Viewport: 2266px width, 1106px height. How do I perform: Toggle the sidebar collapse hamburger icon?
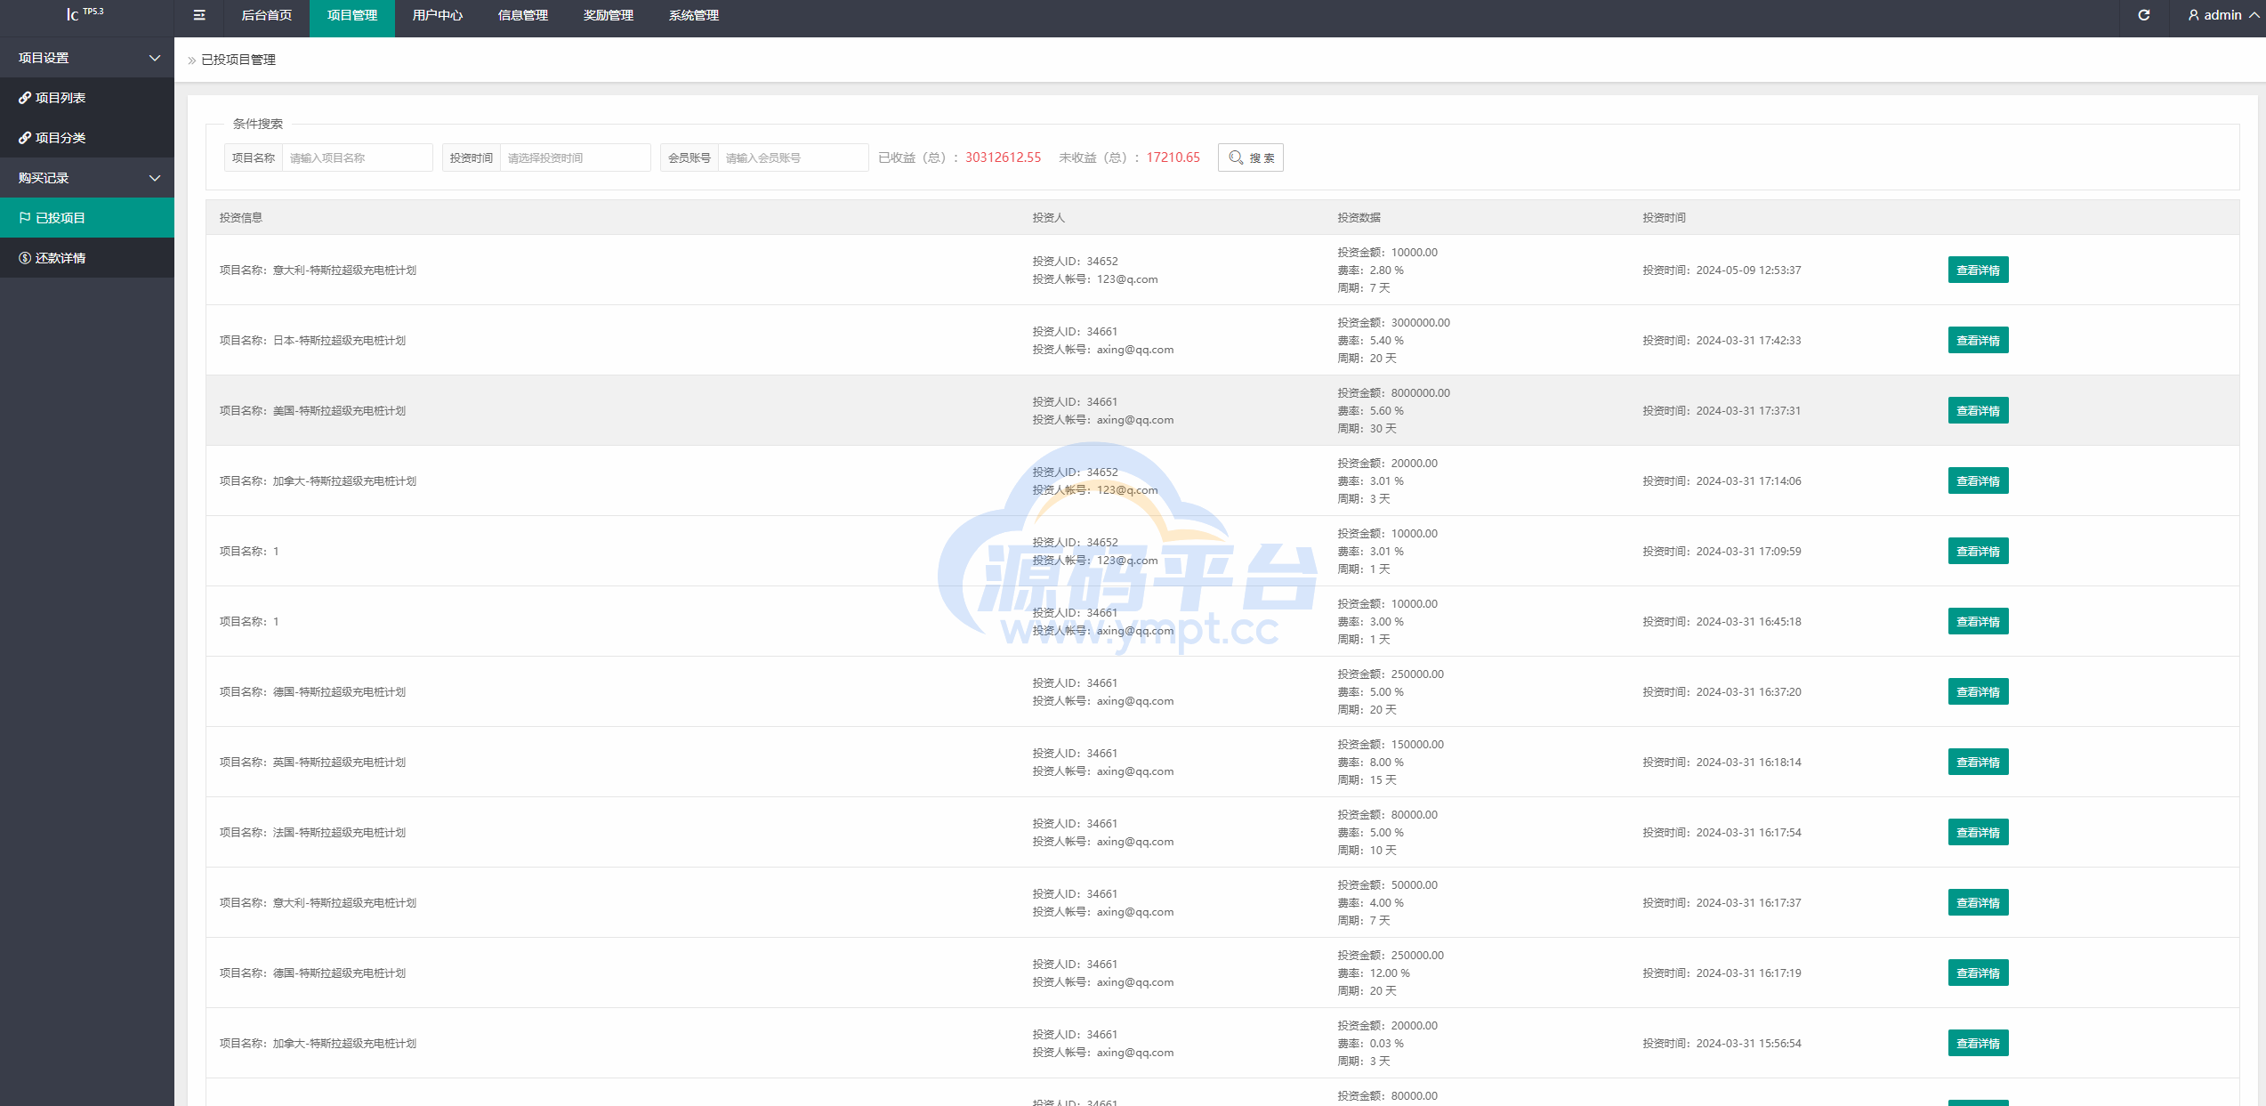(199, 15)
